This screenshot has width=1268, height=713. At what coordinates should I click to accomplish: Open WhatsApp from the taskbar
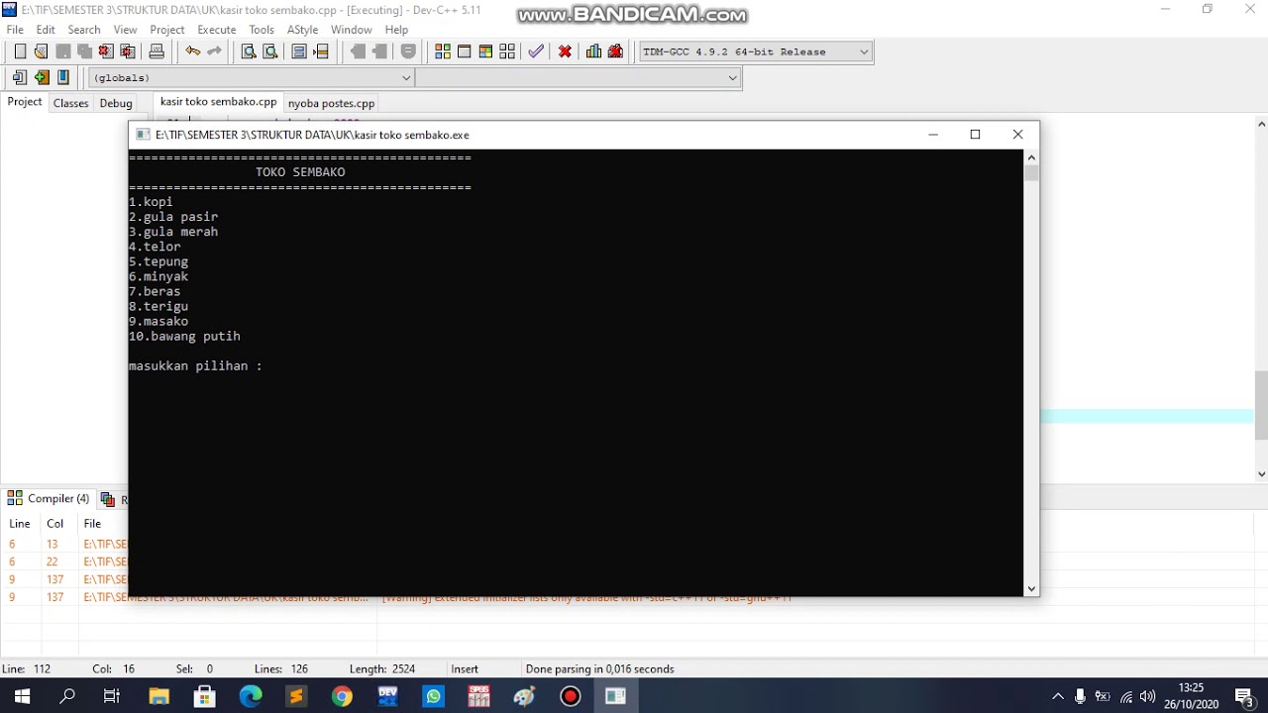[433, 696]
